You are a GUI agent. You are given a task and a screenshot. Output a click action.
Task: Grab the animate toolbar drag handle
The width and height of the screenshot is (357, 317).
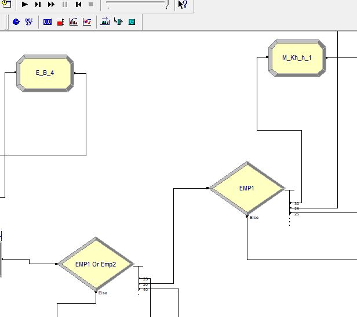click(6, 22)
